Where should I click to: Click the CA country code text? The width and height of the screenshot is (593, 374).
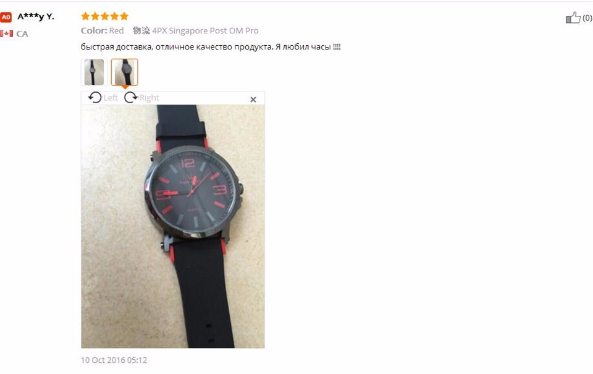click(x=22, y=33)
